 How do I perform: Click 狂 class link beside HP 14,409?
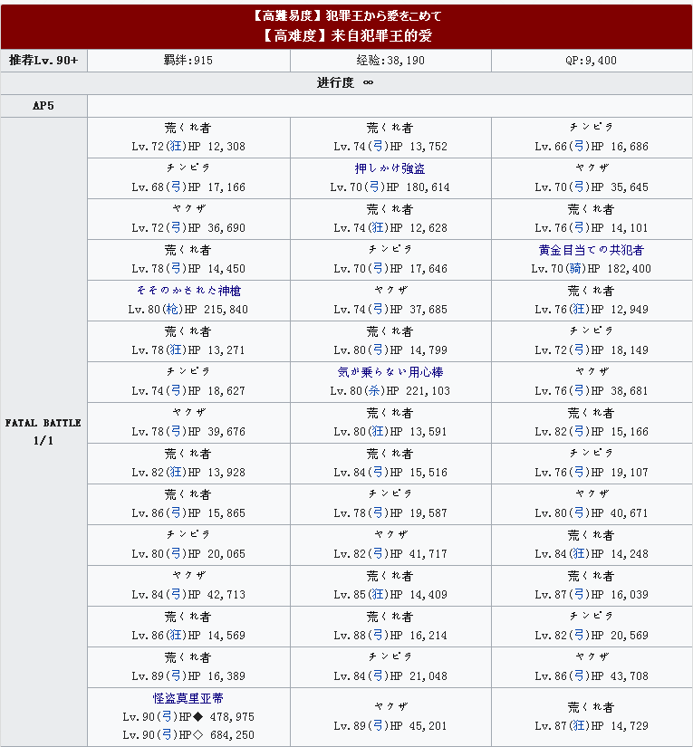pyautogui.click(x=378, y=595)
